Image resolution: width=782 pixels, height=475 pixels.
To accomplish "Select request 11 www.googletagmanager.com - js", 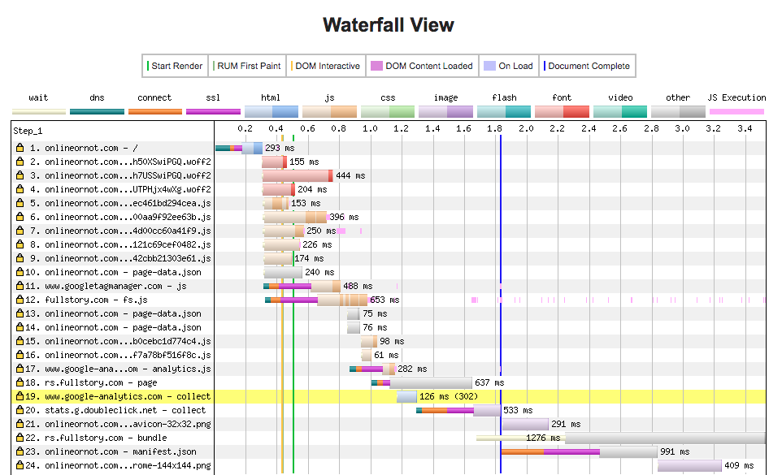I will point(106,286).
